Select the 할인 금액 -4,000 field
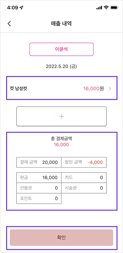 click(x=84, y=162)
